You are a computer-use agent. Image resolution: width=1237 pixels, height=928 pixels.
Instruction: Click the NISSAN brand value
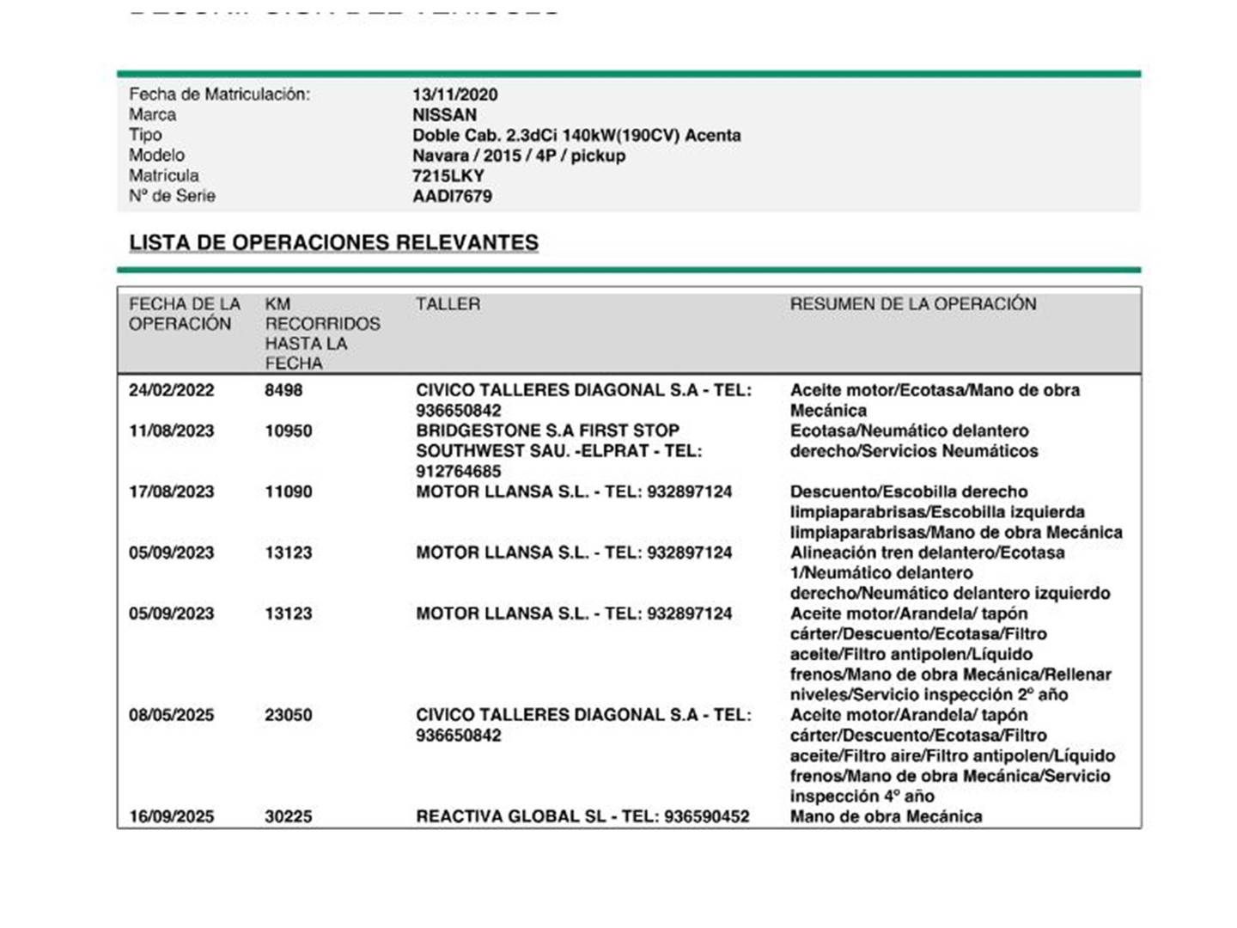(444, 115)
